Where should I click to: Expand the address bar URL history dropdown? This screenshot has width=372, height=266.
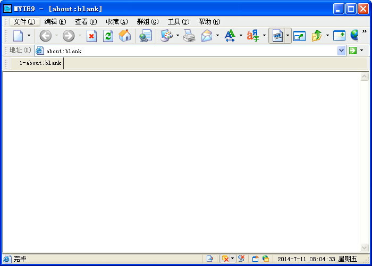tap(341, 51)
